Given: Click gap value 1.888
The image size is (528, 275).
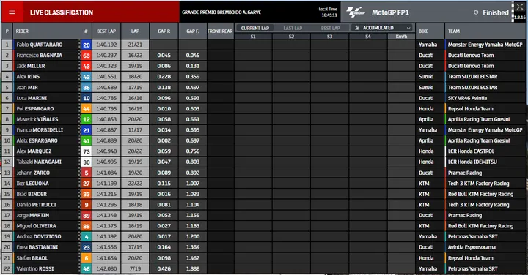Looking at the screenshot, I should (193, 268).
